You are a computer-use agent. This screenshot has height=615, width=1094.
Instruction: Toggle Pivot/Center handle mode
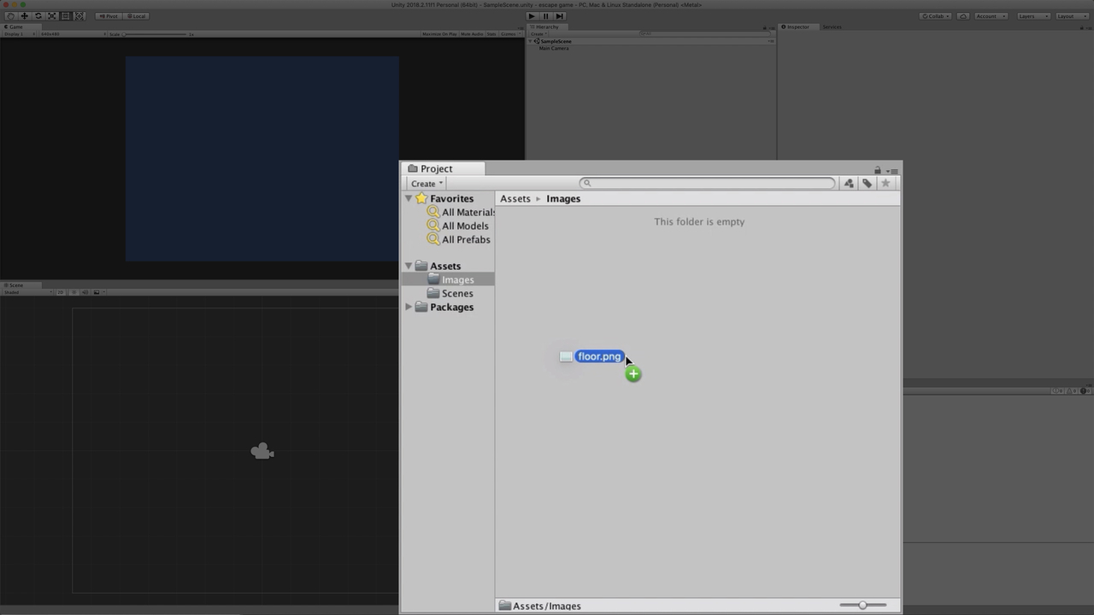point(108,16)
